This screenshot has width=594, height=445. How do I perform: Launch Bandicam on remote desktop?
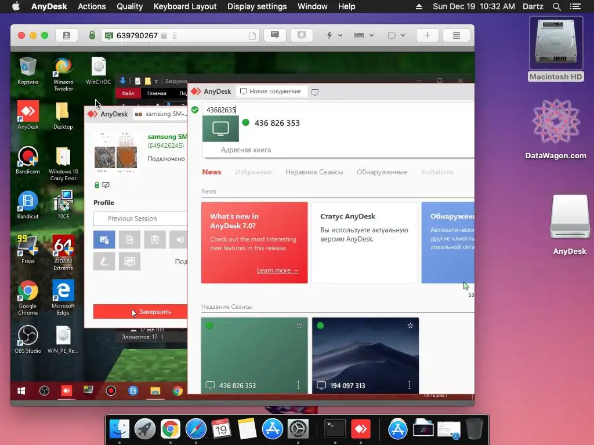(x=28, y=160)
